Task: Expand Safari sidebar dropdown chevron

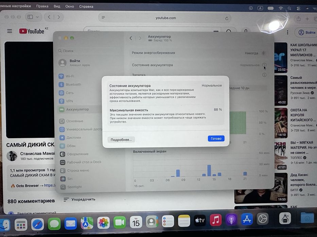Action: [x=37, y=17]
